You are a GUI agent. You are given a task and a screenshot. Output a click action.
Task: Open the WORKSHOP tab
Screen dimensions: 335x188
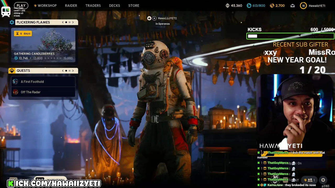click(47, 5)
